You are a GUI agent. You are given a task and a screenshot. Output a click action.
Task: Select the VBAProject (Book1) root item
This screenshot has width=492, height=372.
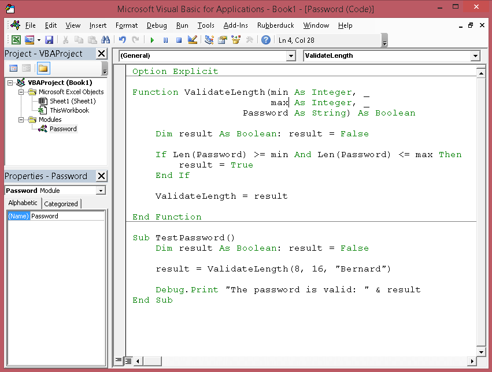60,83
